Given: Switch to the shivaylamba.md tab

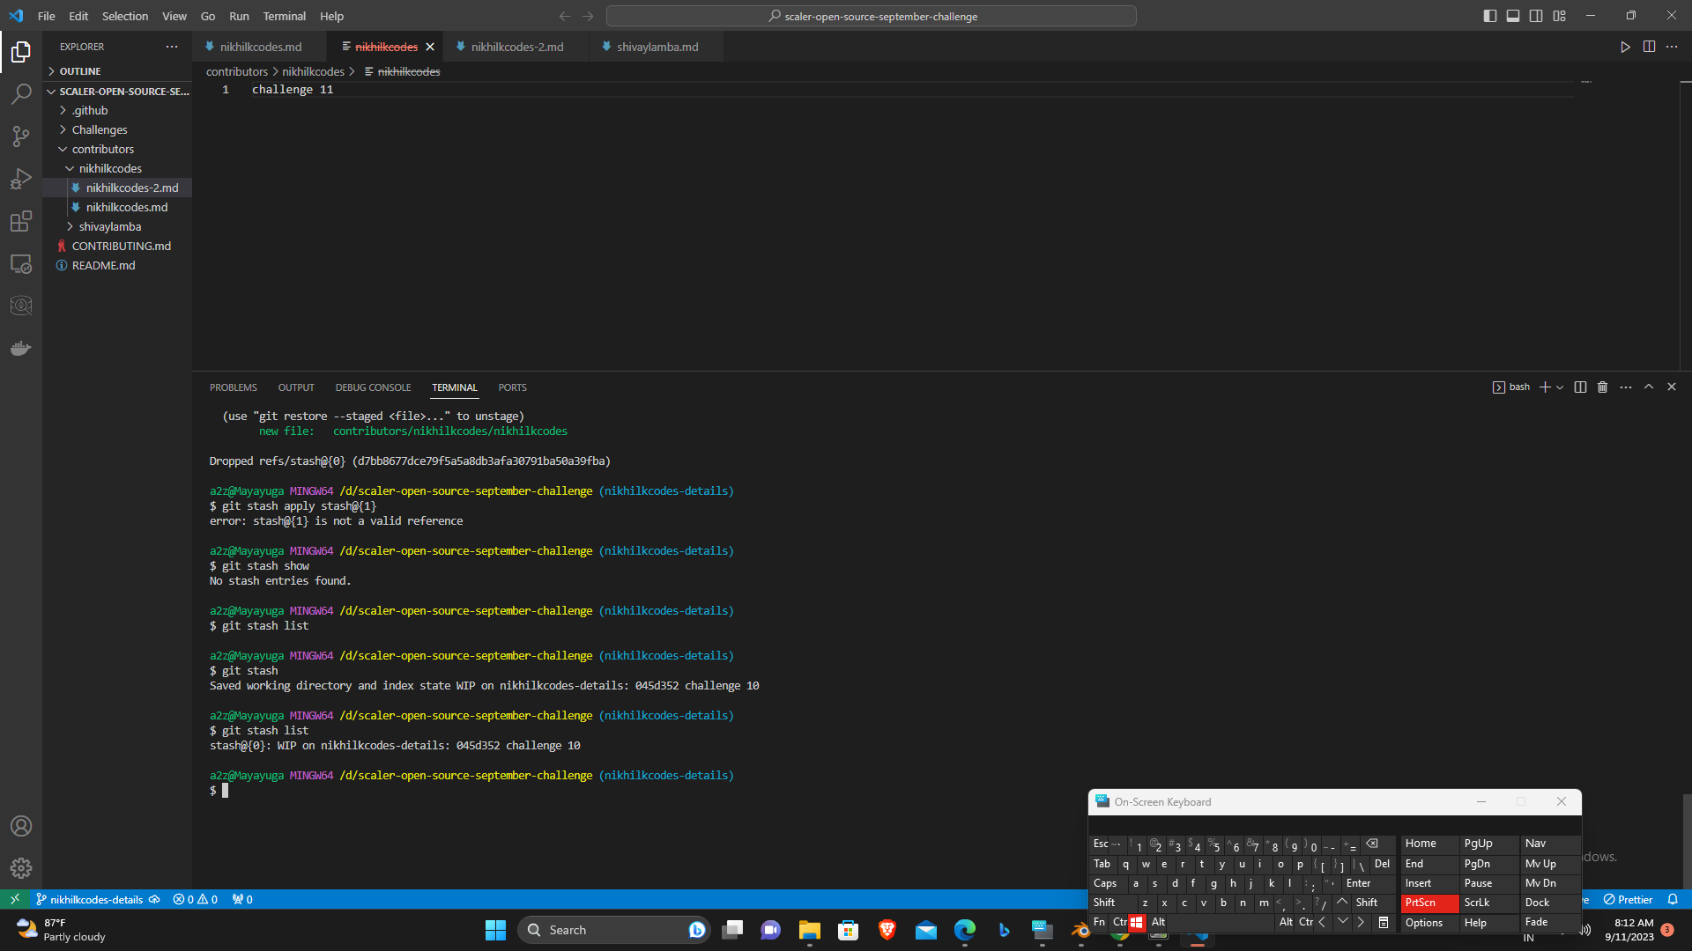Looking at the screenshot, I should 655,47.
